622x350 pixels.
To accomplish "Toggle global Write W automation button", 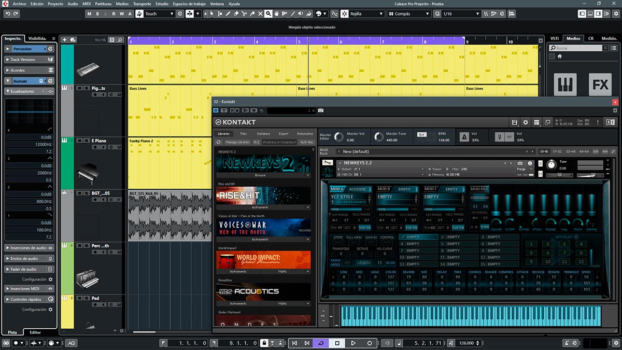I will pos(122,13).
